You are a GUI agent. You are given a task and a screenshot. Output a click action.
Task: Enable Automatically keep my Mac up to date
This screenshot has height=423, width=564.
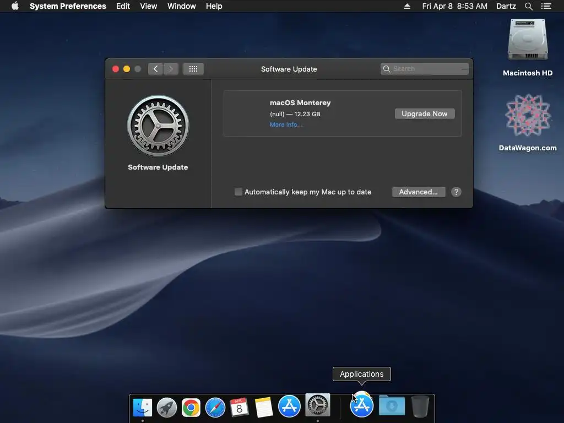coord(238,192)
